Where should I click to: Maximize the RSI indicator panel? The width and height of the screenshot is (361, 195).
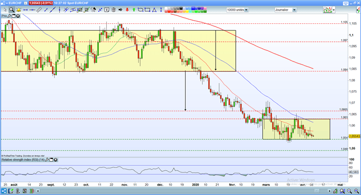[51, 159]
